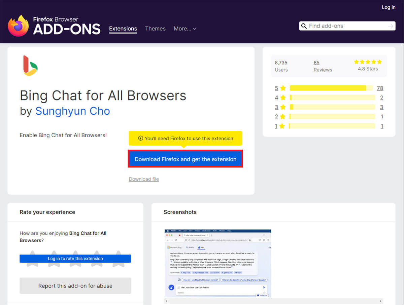Switch to the Themes tab

click(155, 29)
